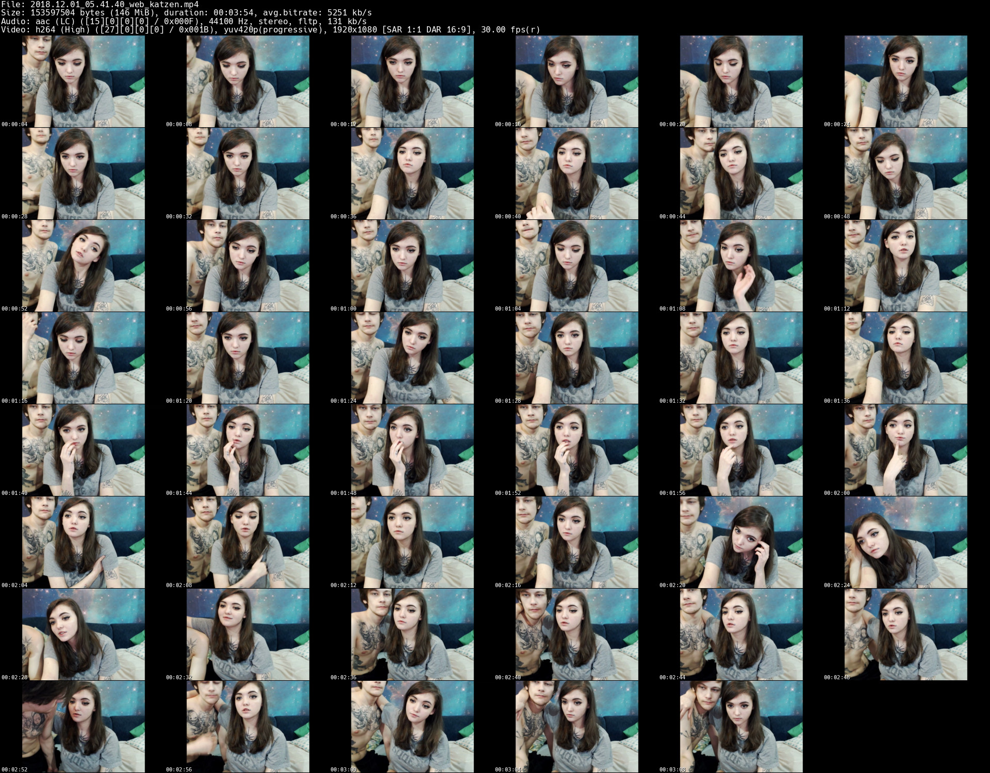Image resolution: width=990 pixels, height=773 pixels.
Task: Pick the frame at 00:01:00
Action: click(x=412, y=266)
